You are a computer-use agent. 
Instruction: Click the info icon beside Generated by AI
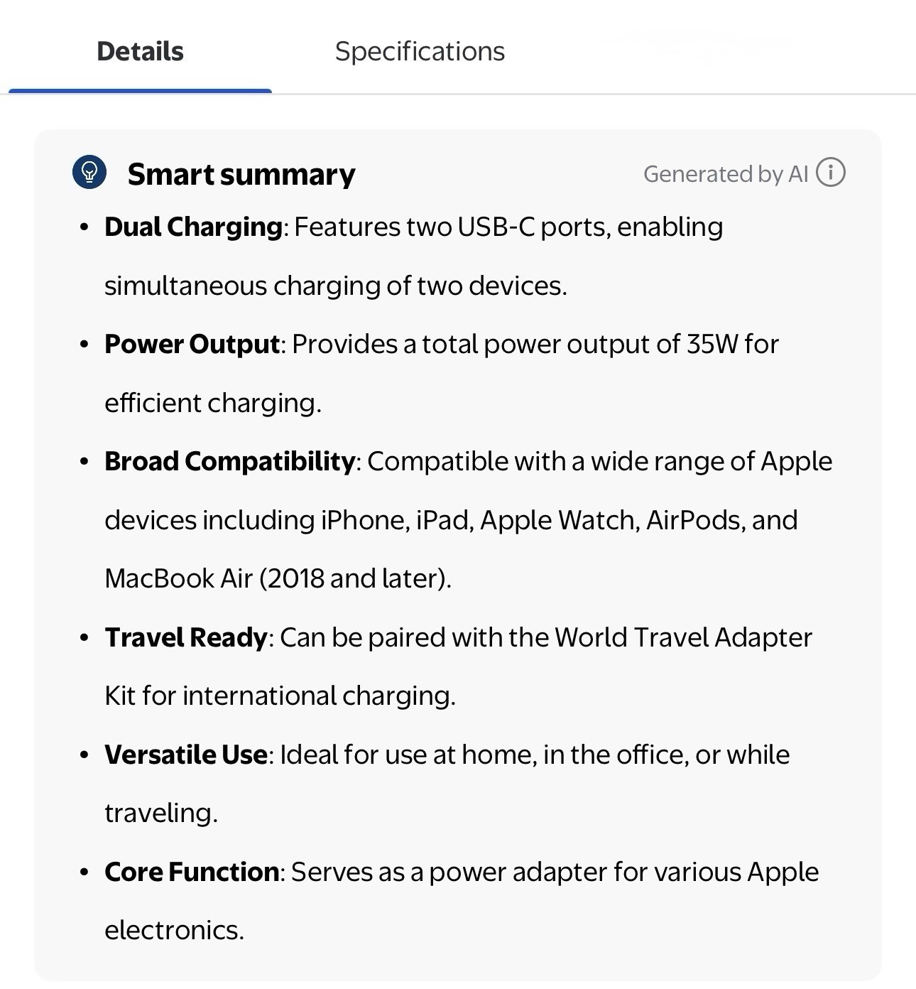[830, 173]
